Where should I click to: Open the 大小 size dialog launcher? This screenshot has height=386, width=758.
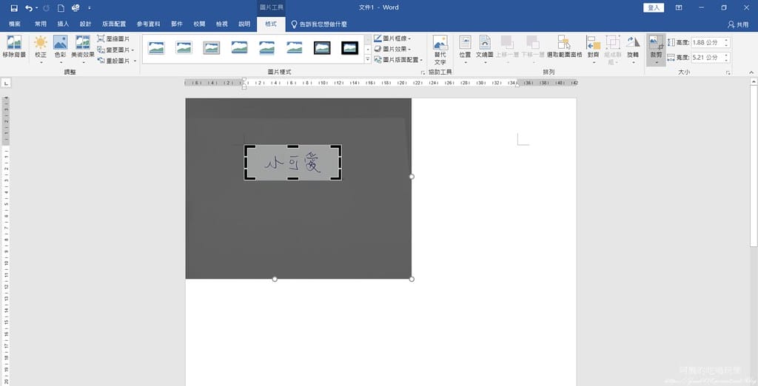point(728,72)
